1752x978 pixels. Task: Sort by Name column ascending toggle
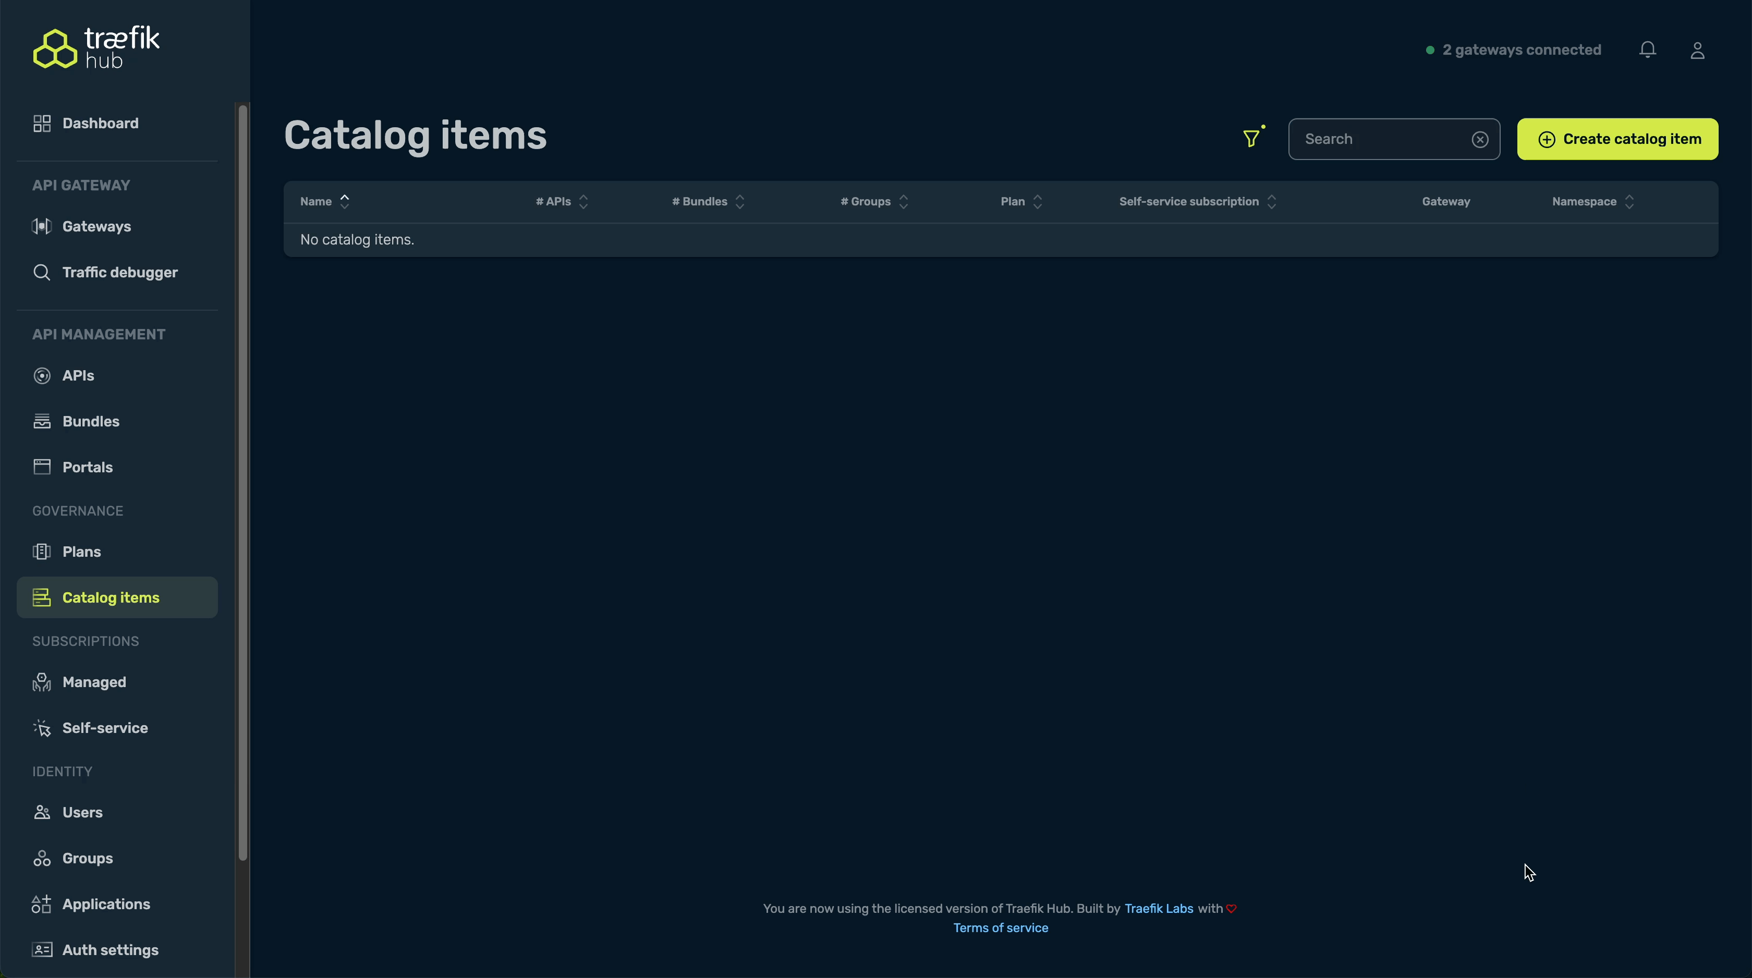(345, 197)
